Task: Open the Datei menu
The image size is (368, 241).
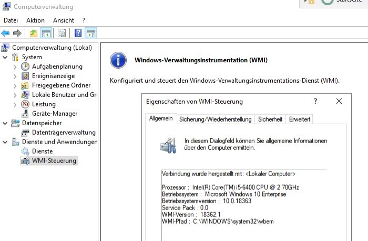Action: [x=11, y=20]
